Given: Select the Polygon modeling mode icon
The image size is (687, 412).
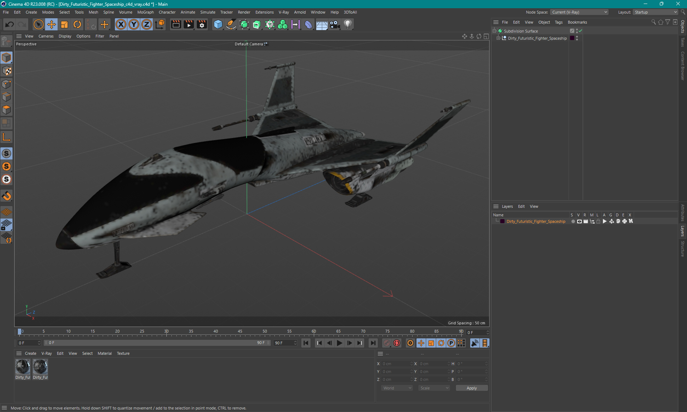Looking at the screenshot, I should point(6,111).
